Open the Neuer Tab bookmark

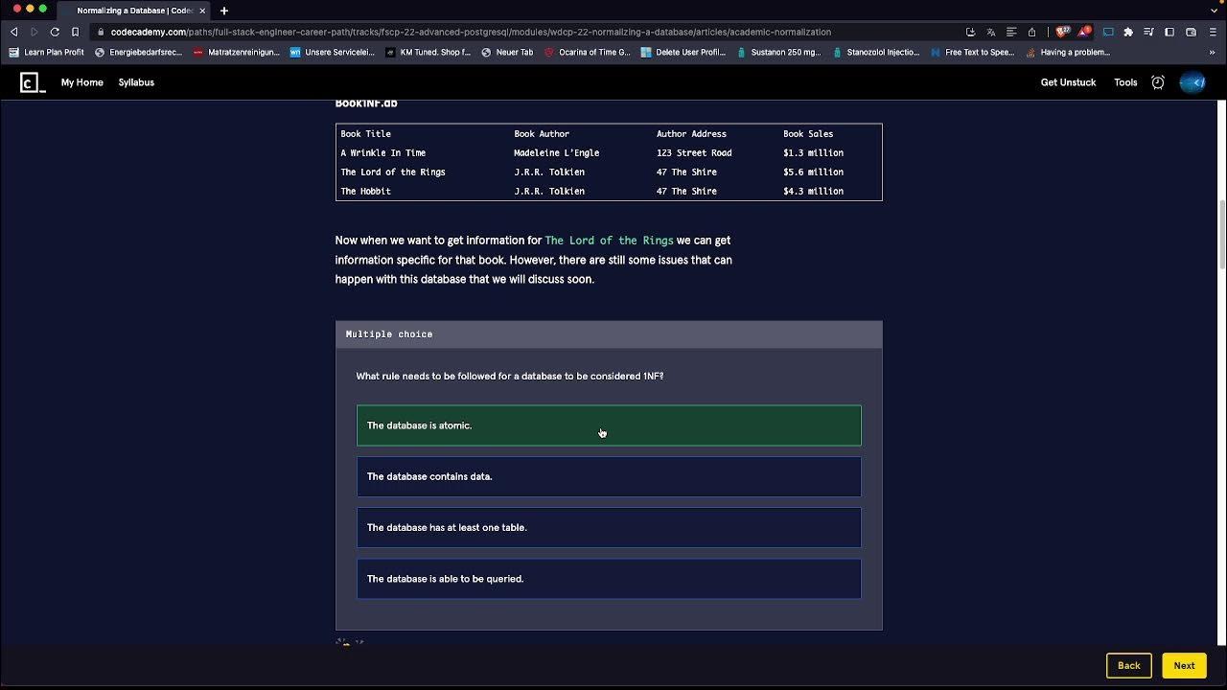(507, 52)
